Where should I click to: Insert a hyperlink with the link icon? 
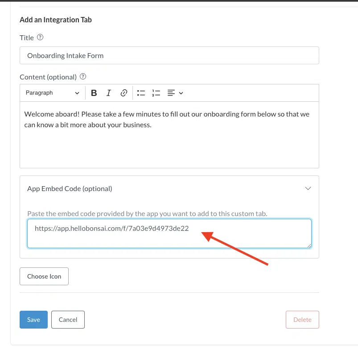(124, 93)
